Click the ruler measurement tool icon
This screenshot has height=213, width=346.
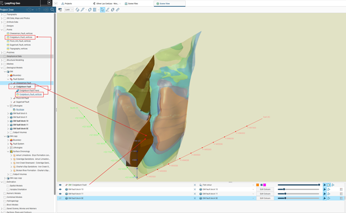pos(118,9)
